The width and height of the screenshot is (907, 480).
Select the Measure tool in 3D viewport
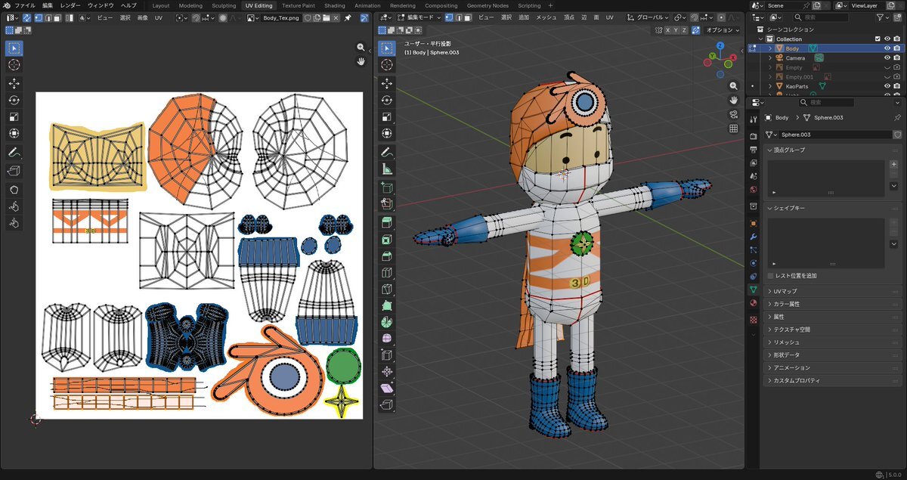click(x=387, y=169)
